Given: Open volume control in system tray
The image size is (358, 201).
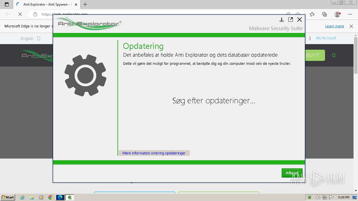Looking at the screenshot, I should pyautogui.click(x=317, y=197).
